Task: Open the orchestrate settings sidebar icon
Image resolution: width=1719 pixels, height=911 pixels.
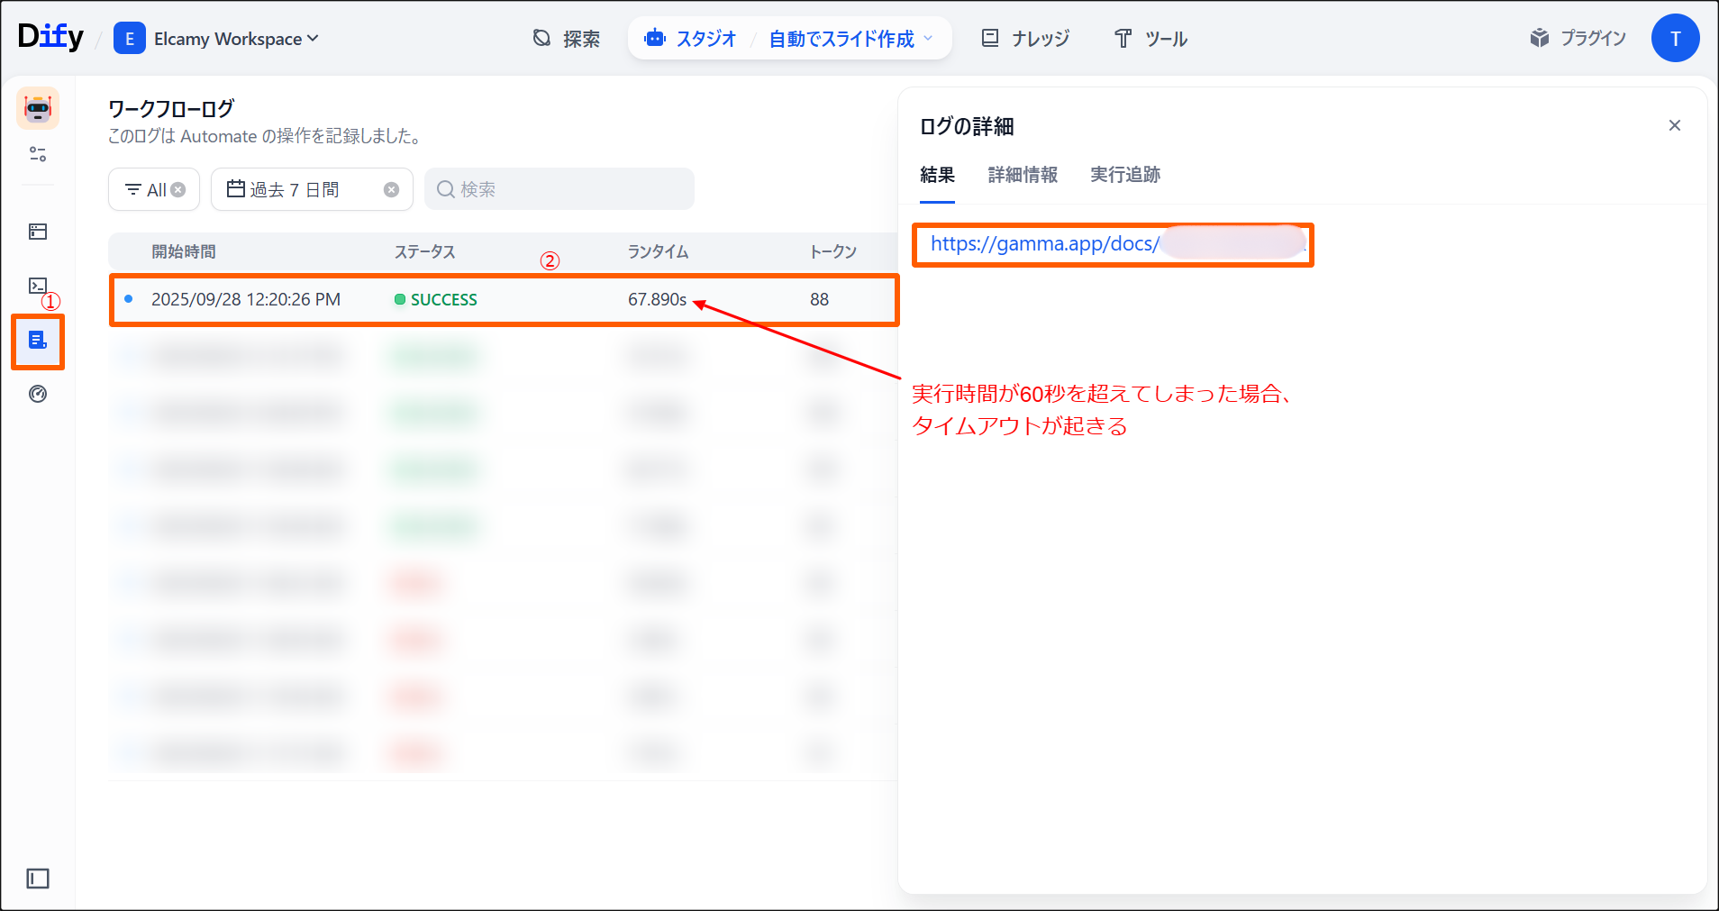Action: tap(38, 154)
